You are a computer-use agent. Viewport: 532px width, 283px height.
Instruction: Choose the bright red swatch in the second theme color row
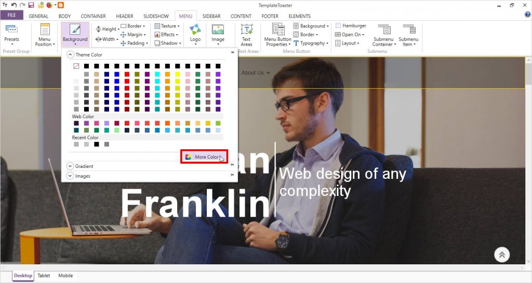[x=127, y=74]
